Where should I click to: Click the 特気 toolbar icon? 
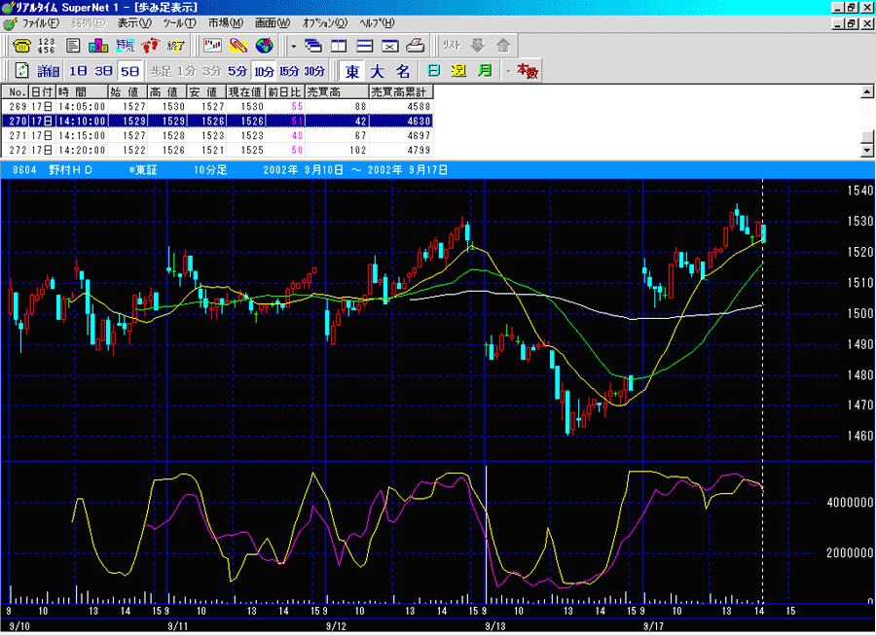(x=124, y=46)
